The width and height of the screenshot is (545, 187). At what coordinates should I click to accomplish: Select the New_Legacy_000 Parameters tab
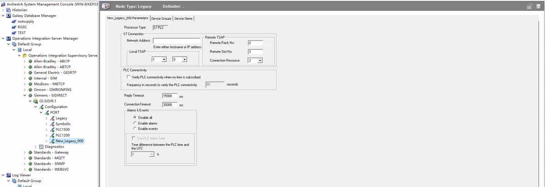[127, 18]
